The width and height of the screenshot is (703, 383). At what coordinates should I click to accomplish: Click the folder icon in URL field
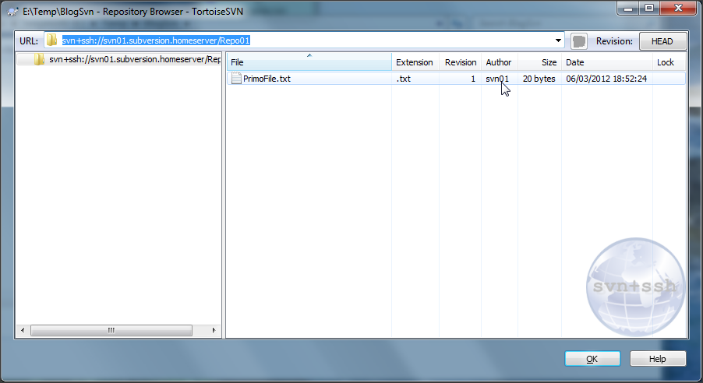coord(51,40)
